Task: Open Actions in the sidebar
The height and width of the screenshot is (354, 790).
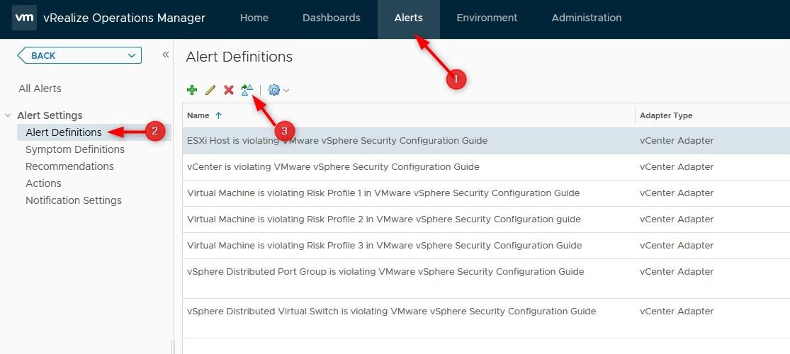Action: (43, 183)
